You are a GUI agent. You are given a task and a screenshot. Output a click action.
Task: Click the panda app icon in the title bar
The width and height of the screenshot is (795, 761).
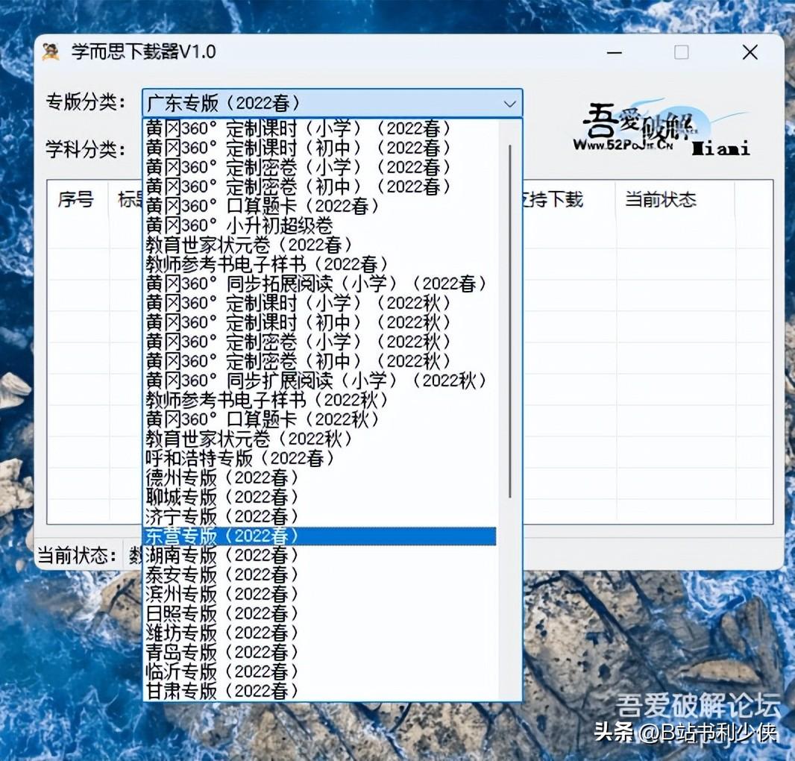pos(51,51)
